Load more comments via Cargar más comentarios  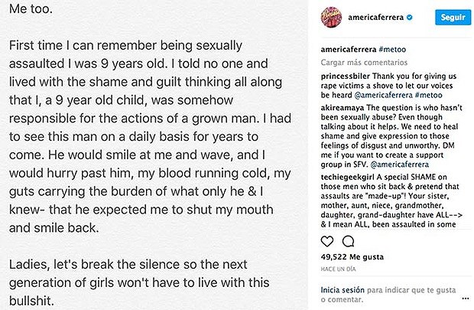[364, 62]
